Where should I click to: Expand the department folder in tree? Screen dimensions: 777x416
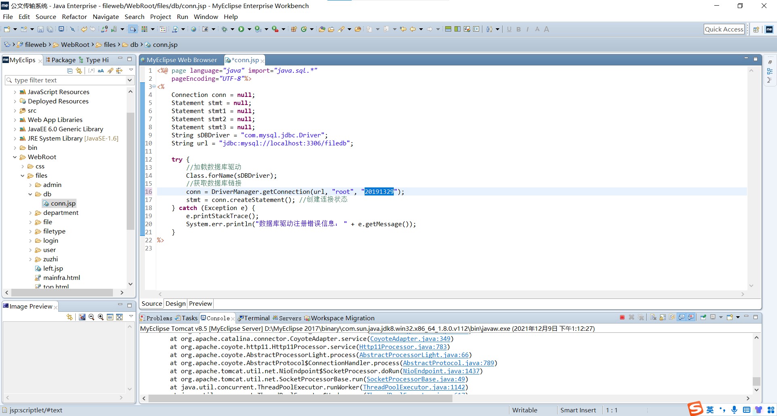tap(30, 213)
